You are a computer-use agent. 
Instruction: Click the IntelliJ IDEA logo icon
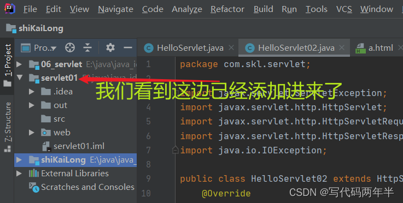coord(10,9)
